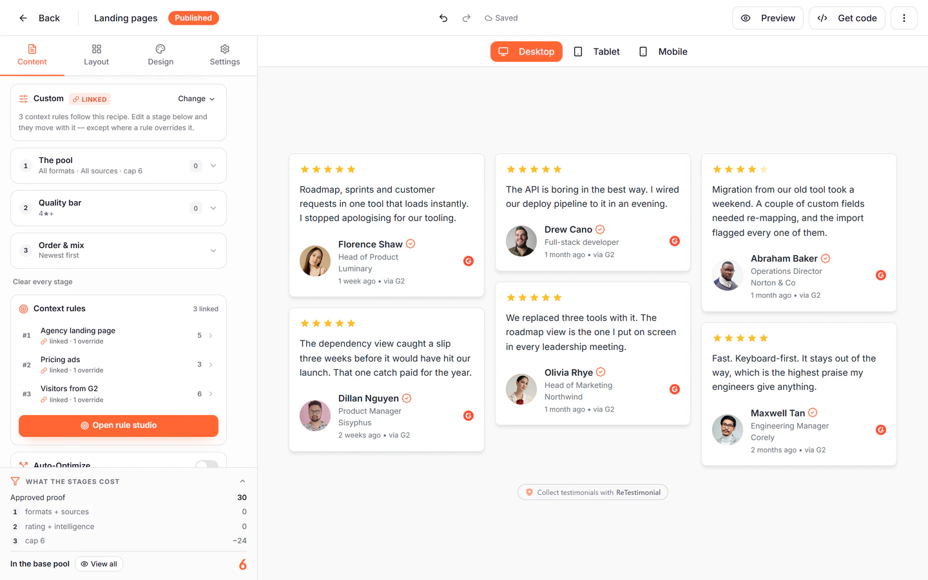Click the Context rules target icon

click(x=23, y=309)
